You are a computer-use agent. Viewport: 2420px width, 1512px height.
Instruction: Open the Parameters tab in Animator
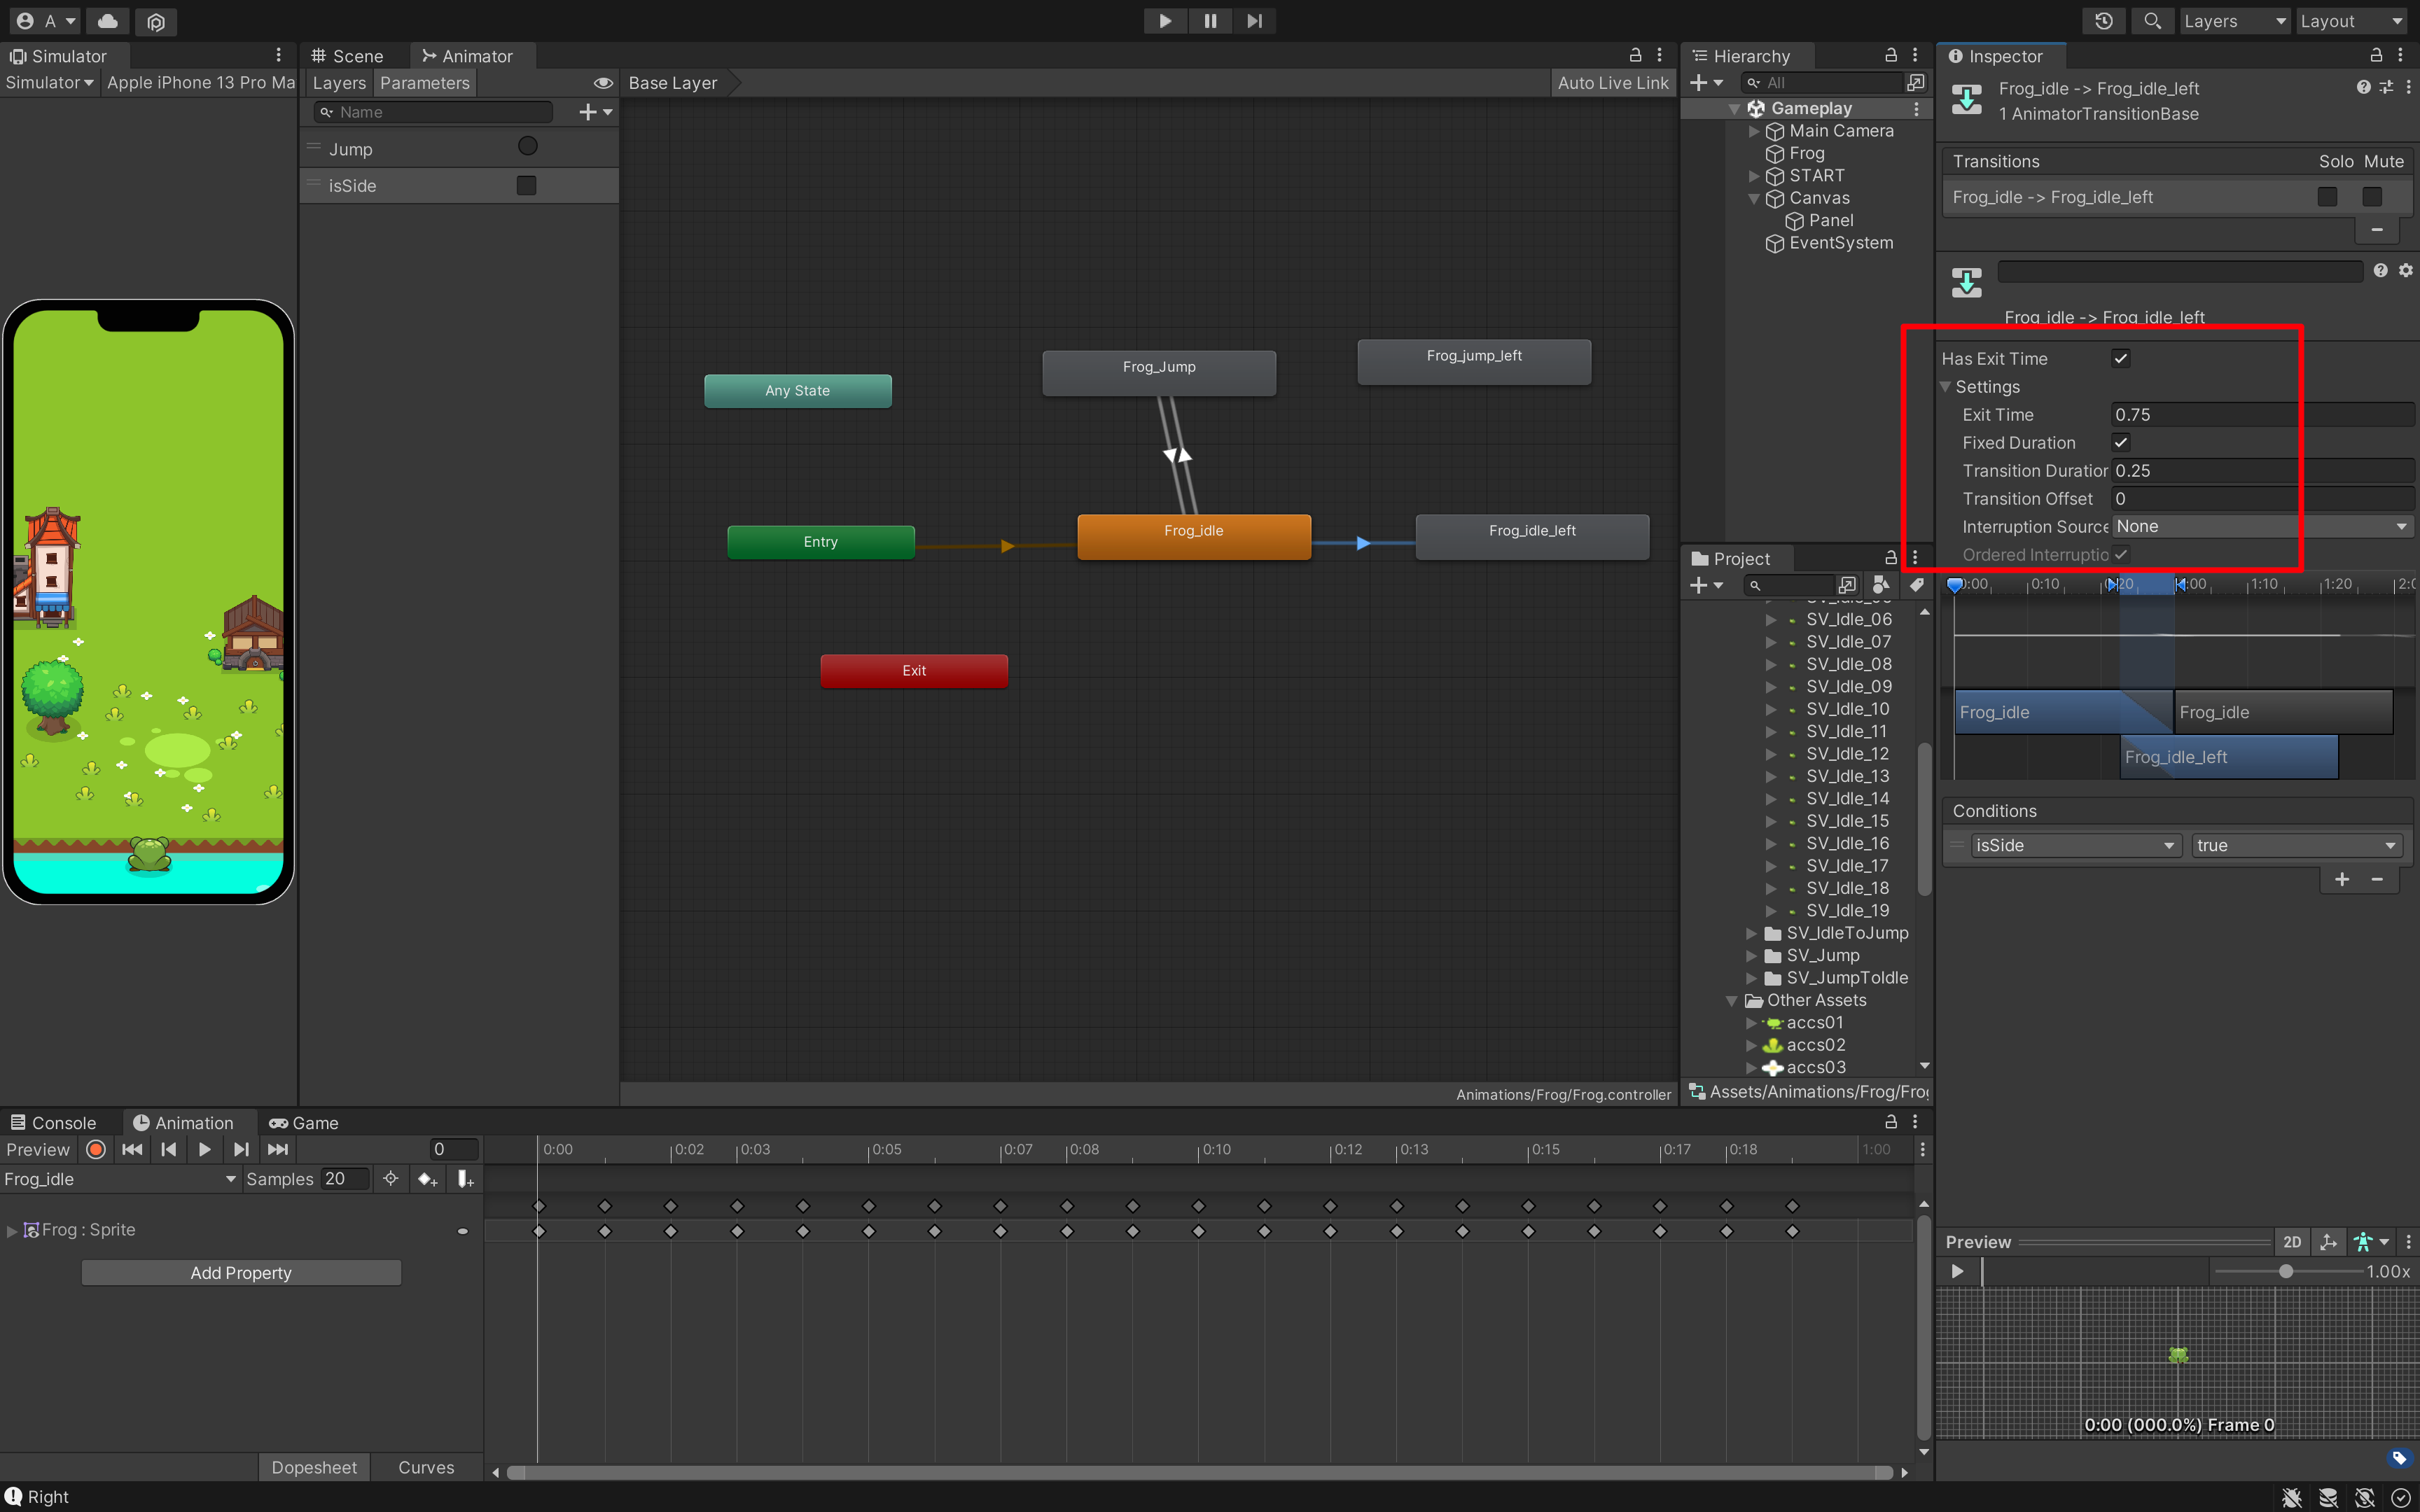pyautogui.click(x=425, y=83)
